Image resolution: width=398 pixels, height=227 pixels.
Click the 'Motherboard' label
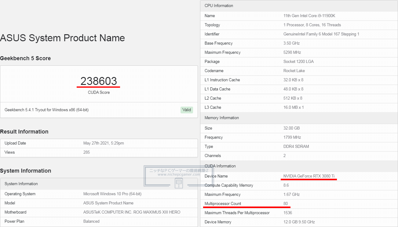coord(16,212)
